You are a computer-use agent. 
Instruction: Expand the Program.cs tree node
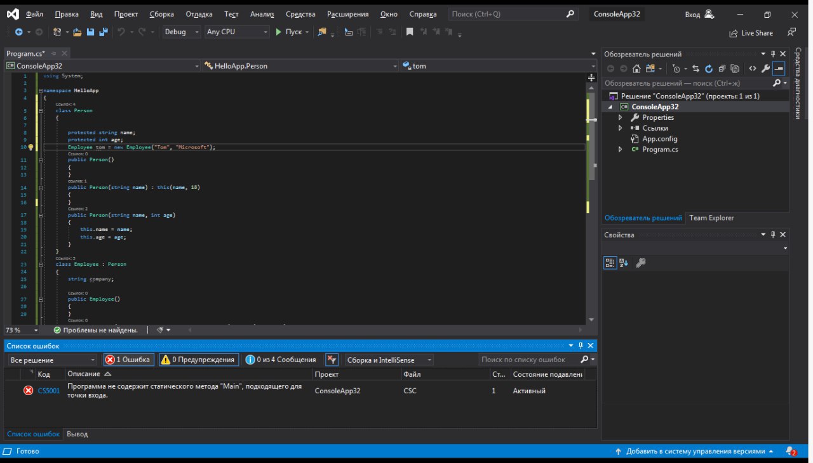click(x=620, y=150)
